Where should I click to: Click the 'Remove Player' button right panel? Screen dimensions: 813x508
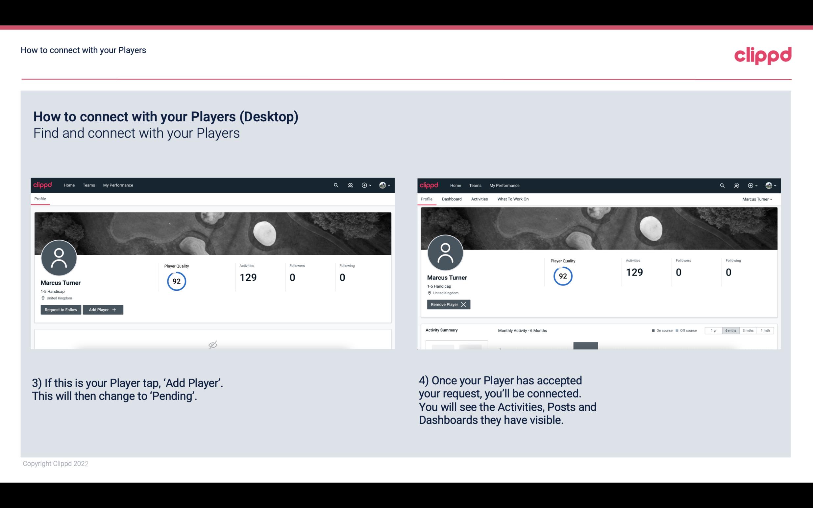448,304
